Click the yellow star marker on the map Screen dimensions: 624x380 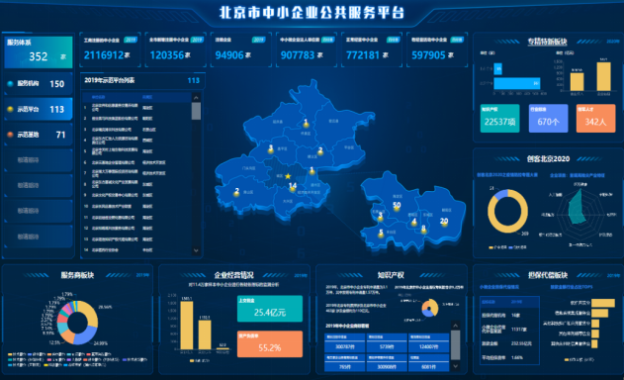pyautogui.click(x=288, y=176)
